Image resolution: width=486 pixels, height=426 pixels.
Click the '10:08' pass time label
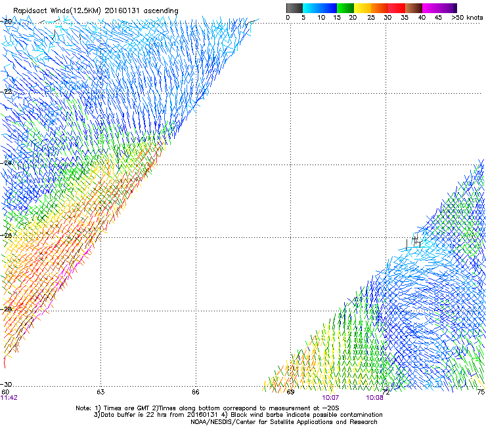[x=375, y=398]
